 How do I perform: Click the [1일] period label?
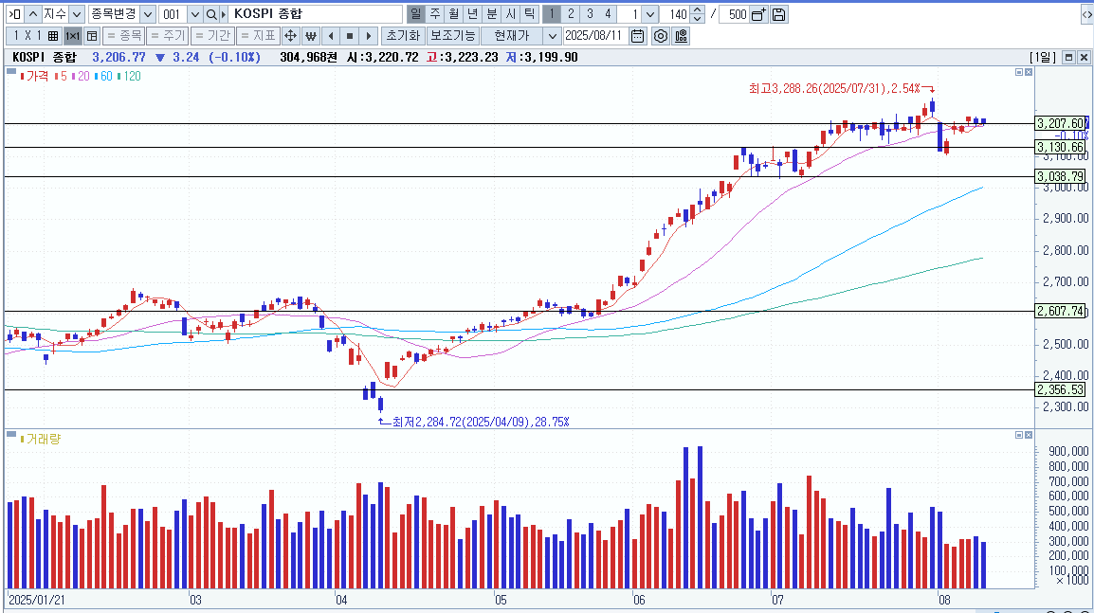(1043, 57)
